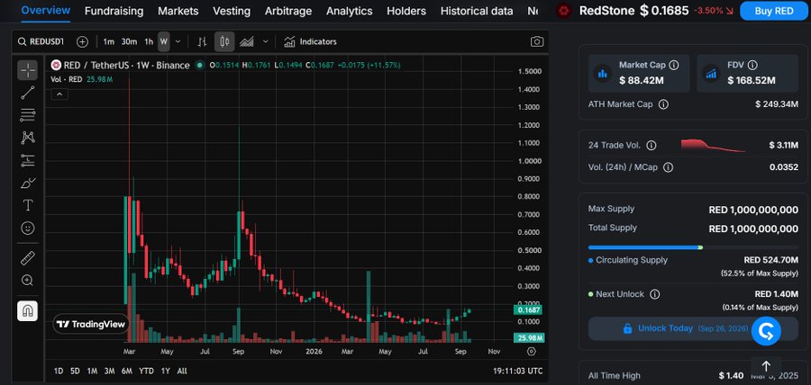
Task: Set date range to 1M
Action: click(x=92, y=371)
